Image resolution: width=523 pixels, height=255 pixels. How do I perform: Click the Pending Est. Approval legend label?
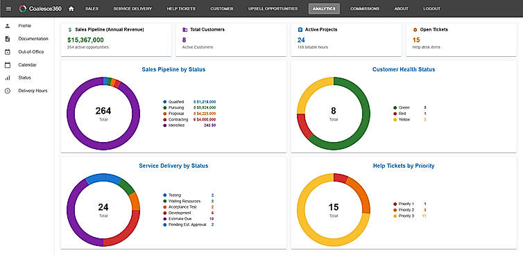187,225
